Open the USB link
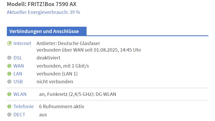 tap(18, 82)
